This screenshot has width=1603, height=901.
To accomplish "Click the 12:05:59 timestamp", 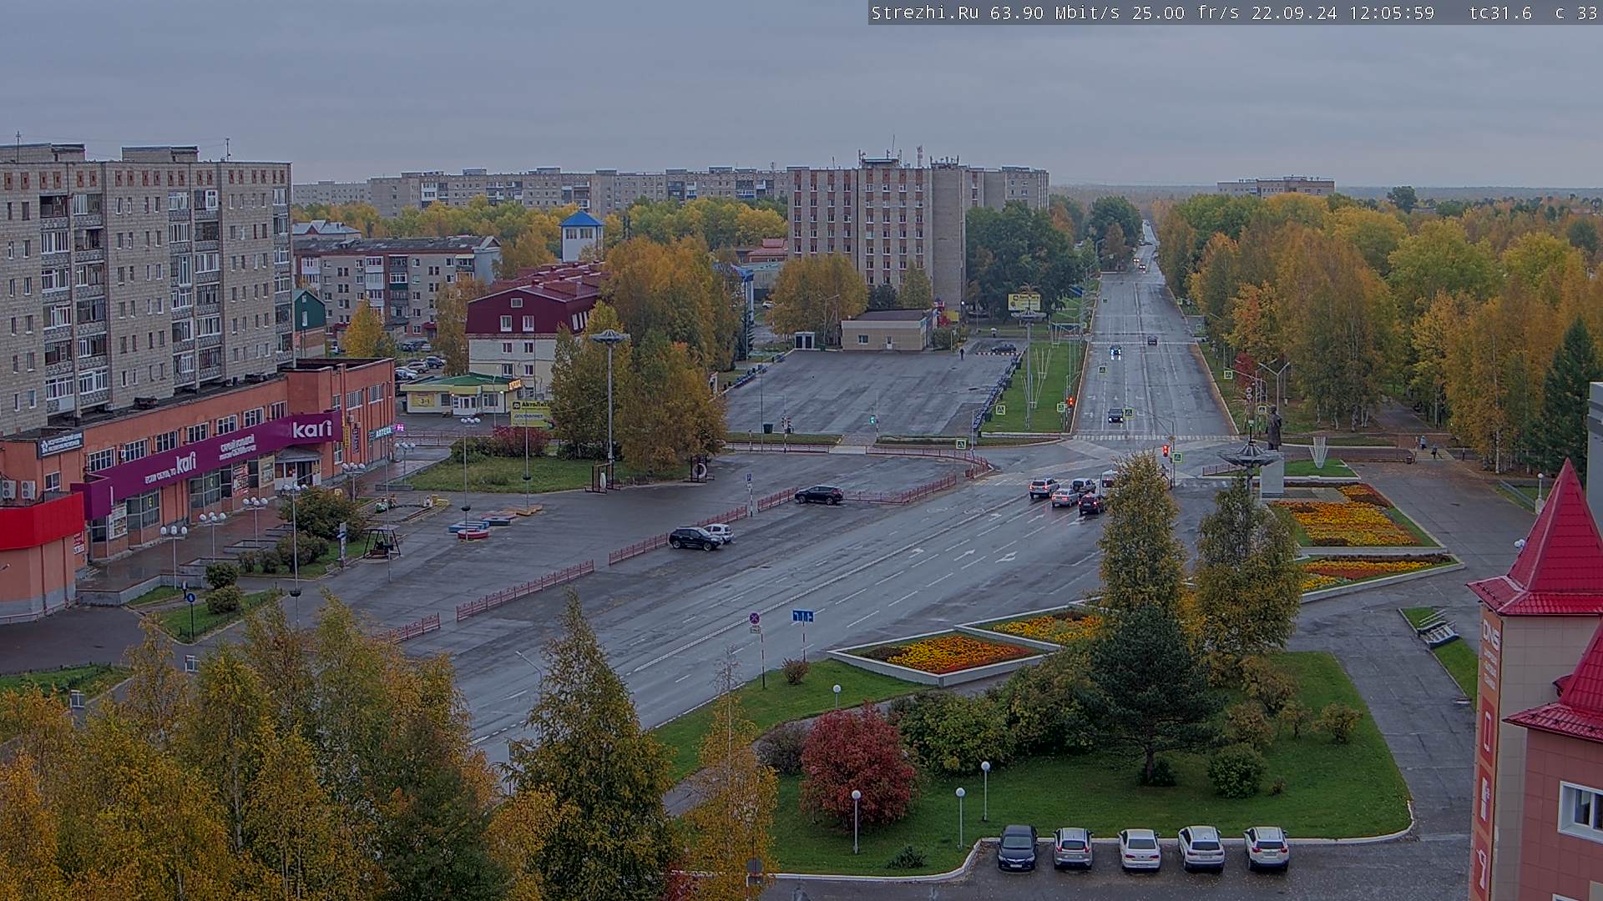I will point(1391,13).
